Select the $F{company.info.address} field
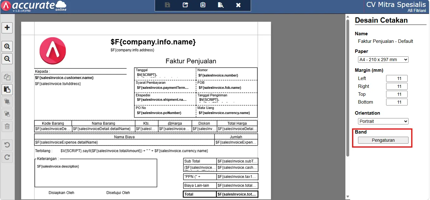The height and width of the screenshot is (200, 430). [x=132, y=50]
